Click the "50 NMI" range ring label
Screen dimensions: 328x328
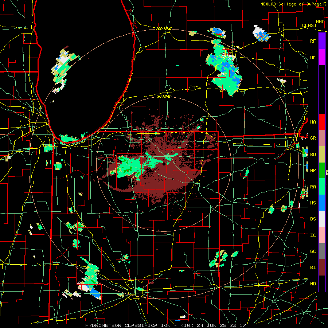(164, 96)
